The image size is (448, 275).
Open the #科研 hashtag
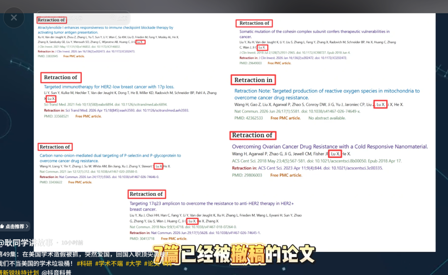85,263
